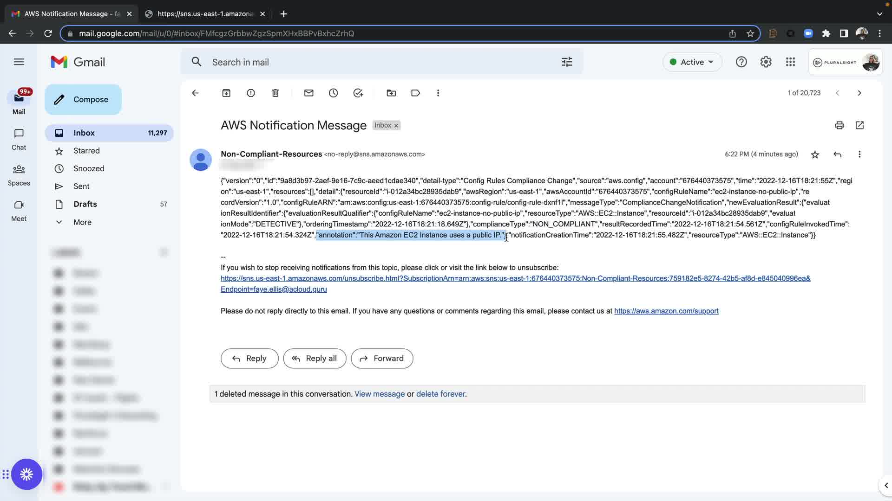Viewport: 892px width, 501px height.
Task: Show the search options sliders icon
Action: [x=567, y=62]
